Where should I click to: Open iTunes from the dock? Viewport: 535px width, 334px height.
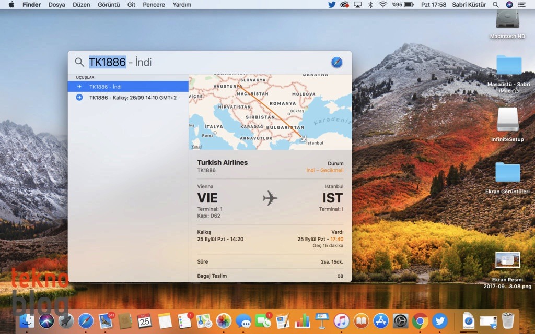click(x=342, y=321)
